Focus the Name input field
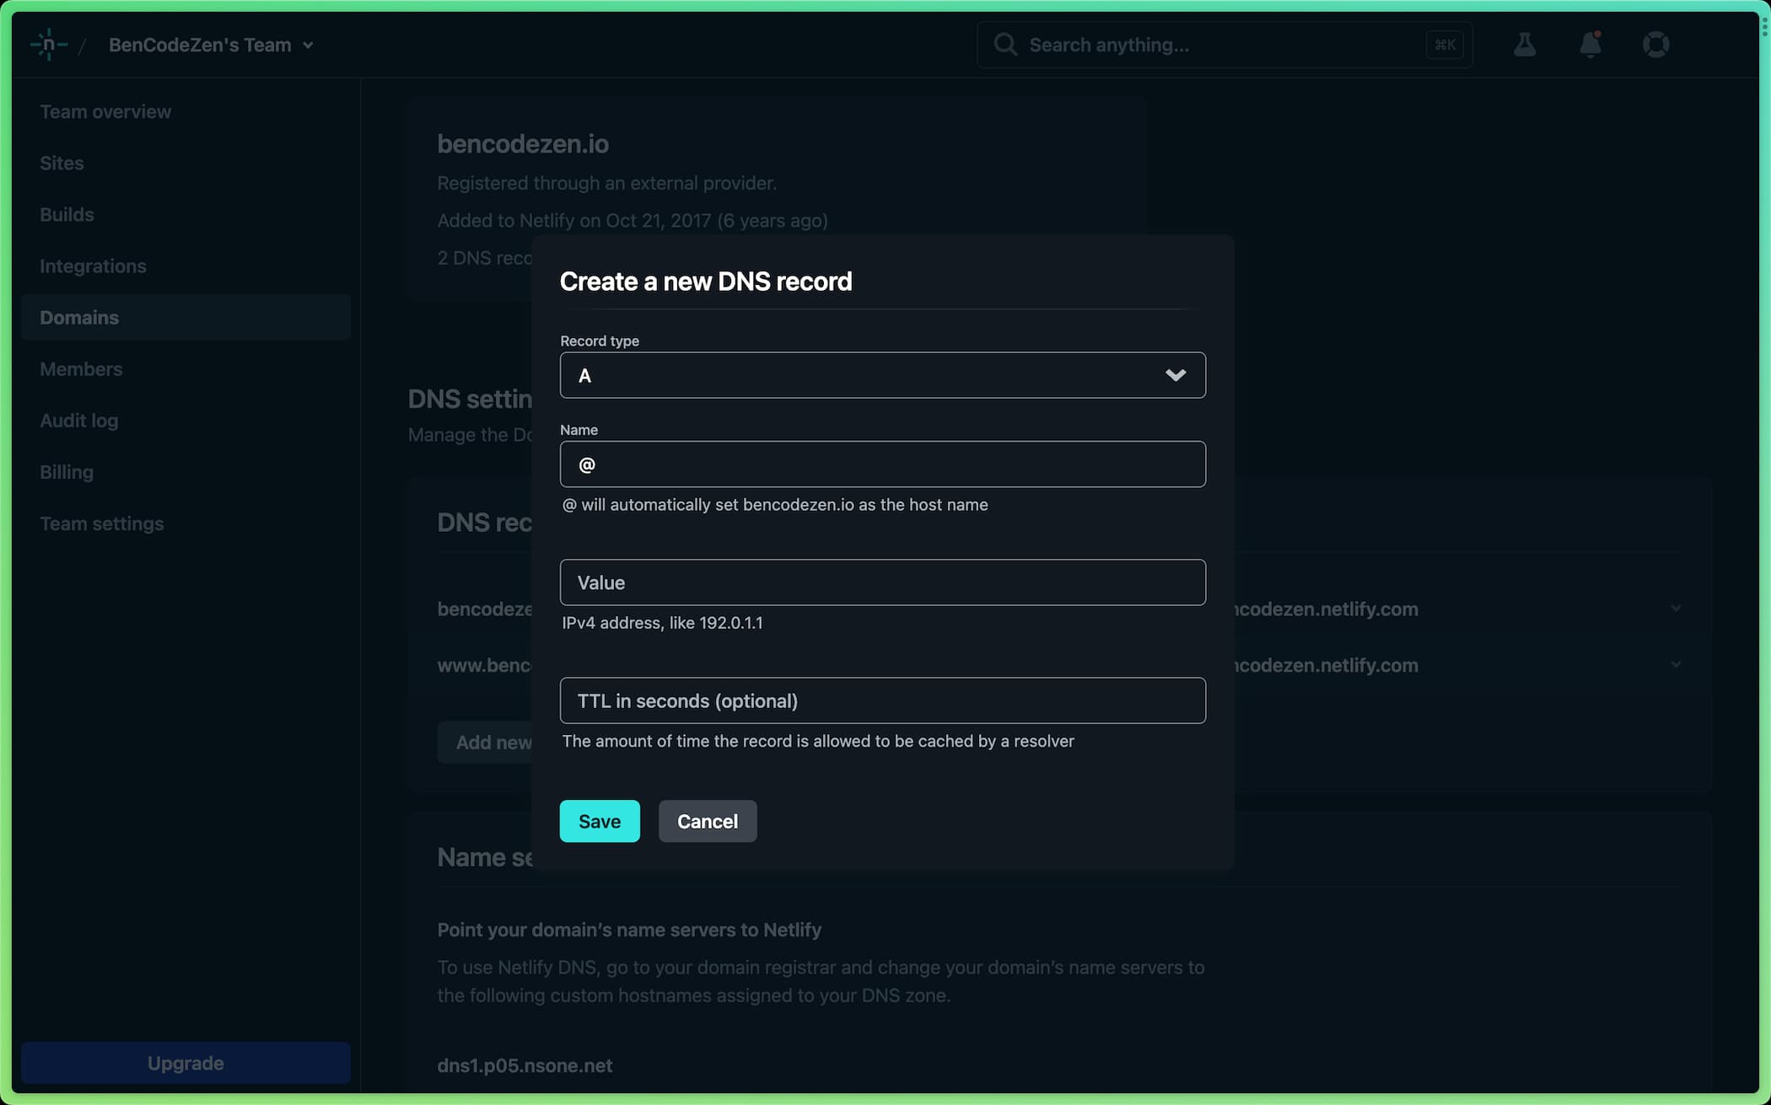The width and height of the screenshot is (1771, 1105). (882, 464)
